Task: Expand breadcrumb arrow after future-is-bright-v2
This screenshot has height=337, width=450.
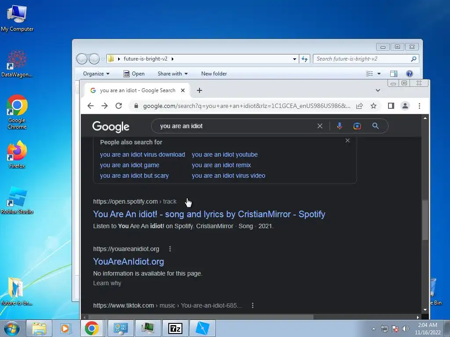Action: point(172,59)
